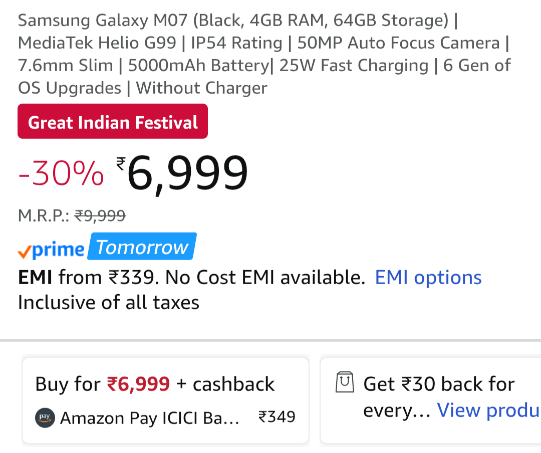Follow the View products link
The image size is (541, 453).
[488, 410]
